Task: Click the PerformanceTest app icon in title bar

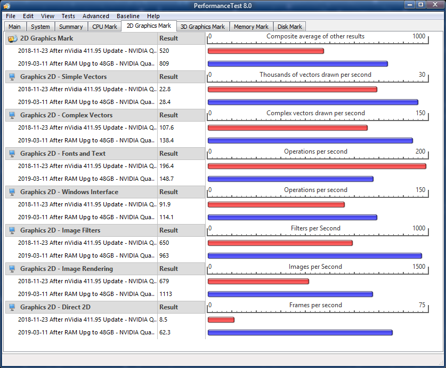Action: pyautogui.click(x=6, y=5)
